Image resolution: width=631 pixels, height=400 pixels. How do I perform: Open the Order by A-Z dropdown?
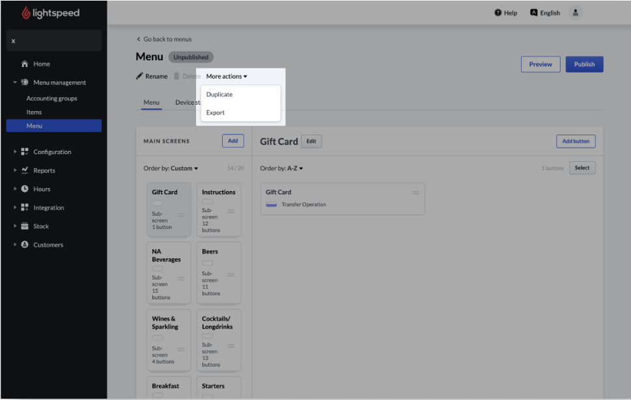point(282,168)
